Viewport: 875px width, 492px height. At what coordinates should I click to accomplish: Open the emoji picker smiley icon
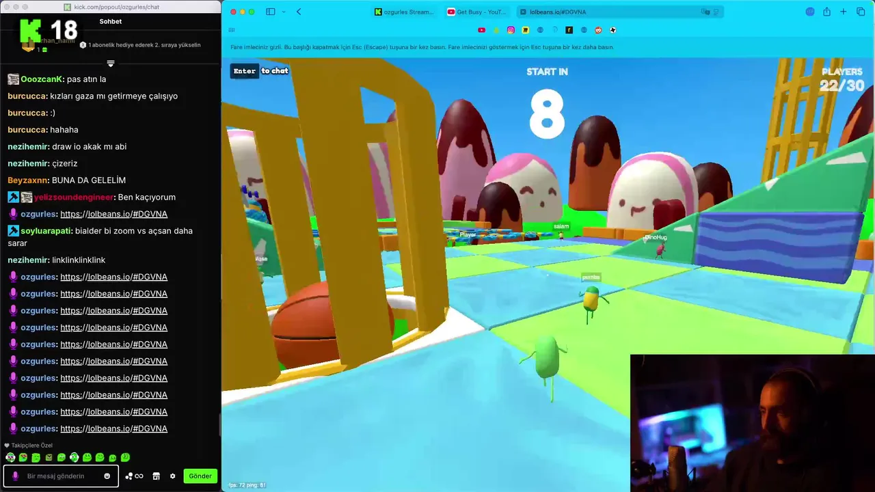coord(107,476)
